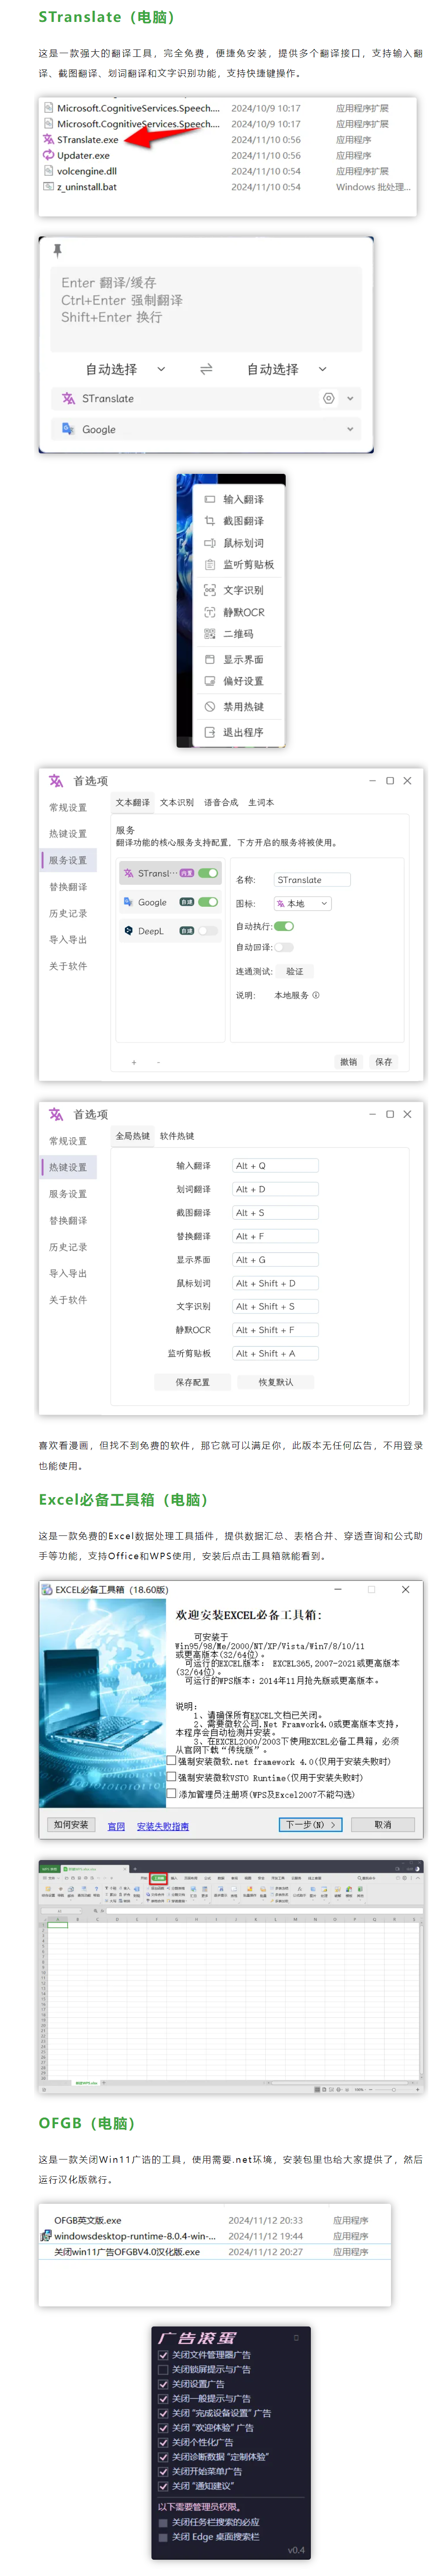Image resolution: width=439 pixels, height=2576 pixels.
Task: Click the 显示界面 window icon
Action: [x=210, y=659]
